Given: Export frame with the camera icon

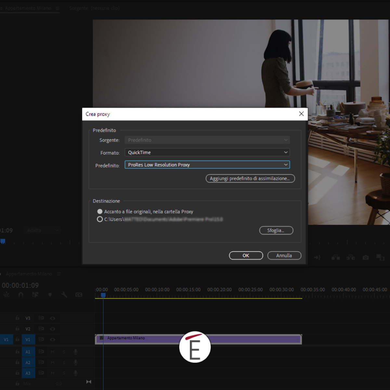Looking at the screenshot, I should point(366,257).
